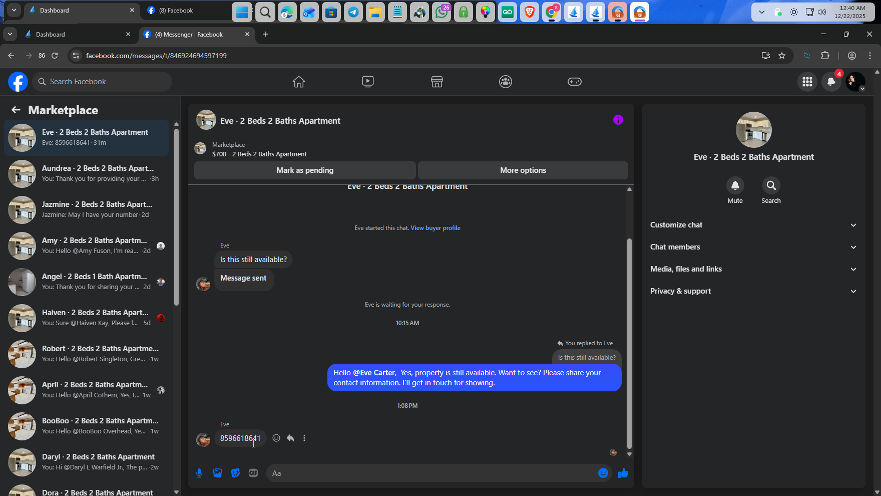Open the Jazmine conversation
The height and width of the screenshot is (496, 881).
pyautogui.click(x=86, y=210)
